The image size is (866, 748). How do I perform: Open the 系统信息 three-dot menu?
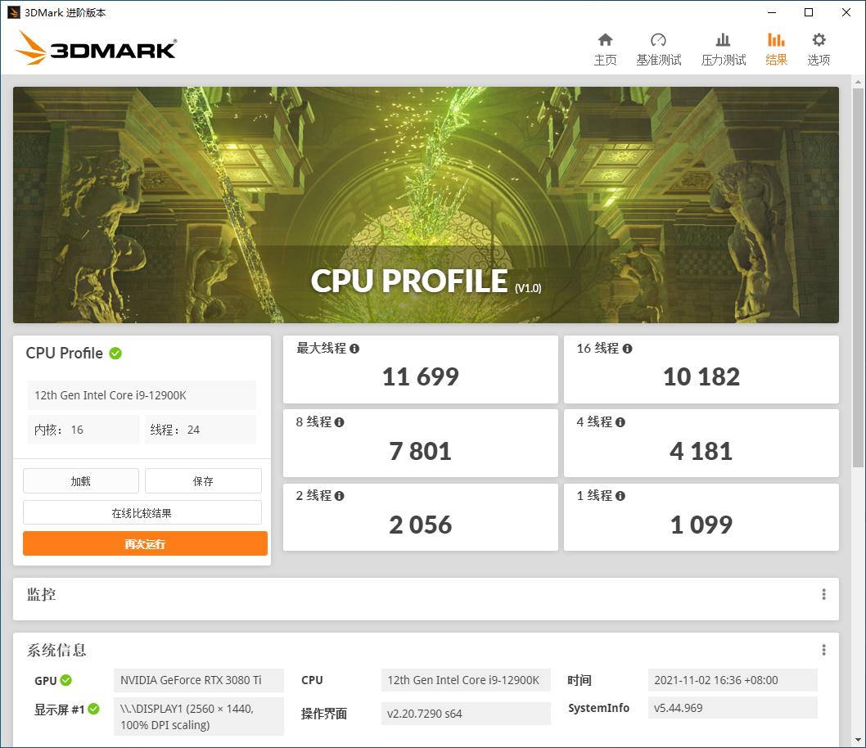823,649
